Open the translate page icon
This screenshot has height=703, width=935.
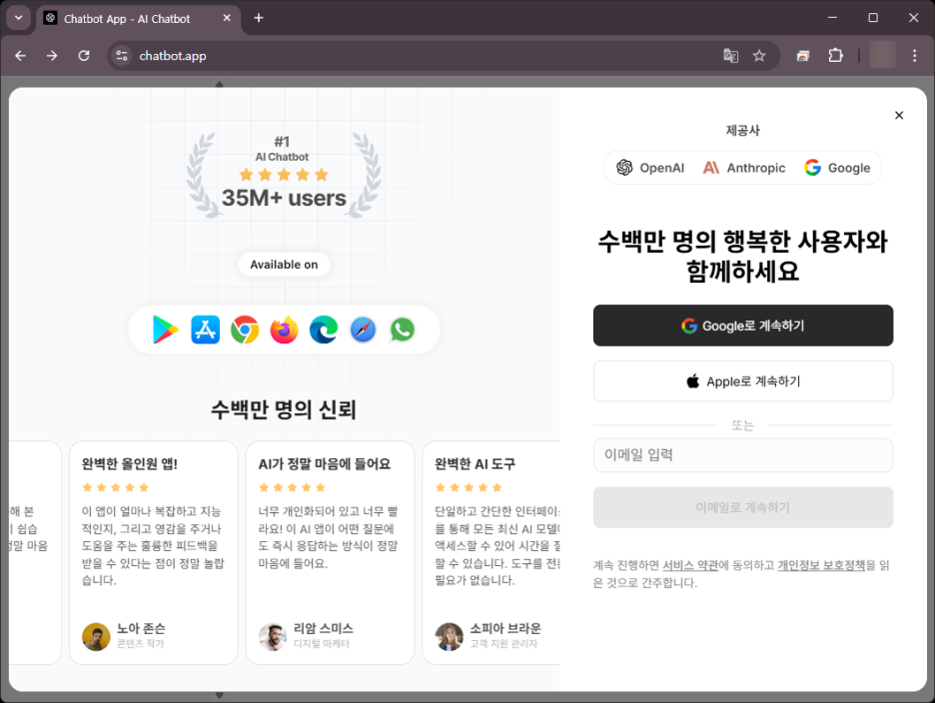pyautogui.click(x=730, y=56)
